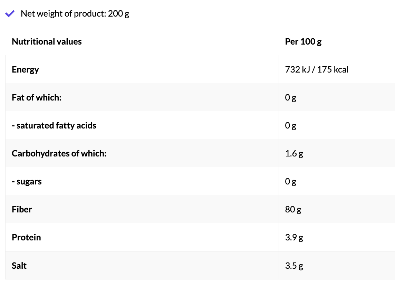Click the purple checkmark icon
Screen dimensions: 395x286
10,14
